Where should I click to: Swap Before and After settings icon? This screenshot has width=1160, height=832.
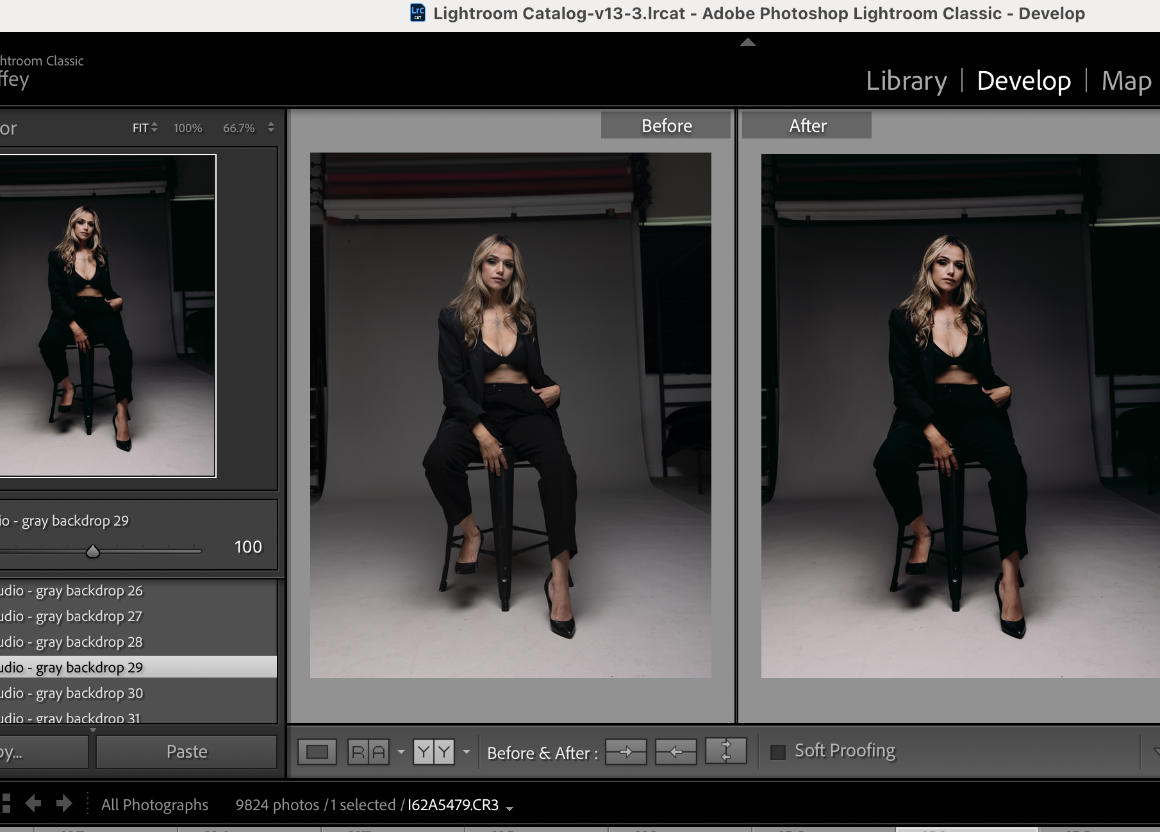click(726, 751)
